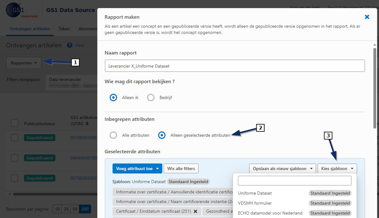This screenshot has width=379, height=218.
Task: Open GTIN link in third Gepubliceerd row
Action: point(84,178)
